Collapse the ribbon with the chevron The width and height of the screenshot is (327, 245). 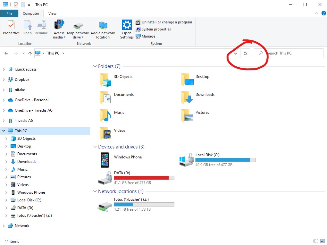[x=316, y=13]
